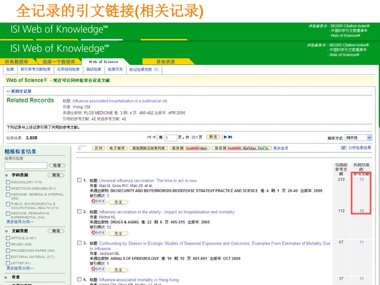
Task: Click the 全文 button for record 3
Action: point(118,270)
